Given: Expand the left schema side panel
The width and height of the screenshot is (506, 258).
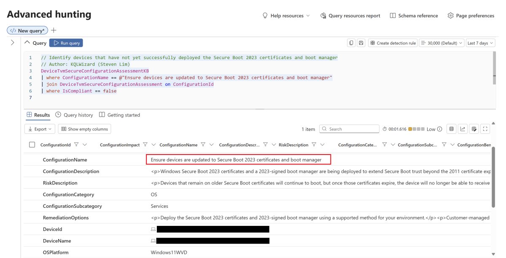Looking at the screenshot, I should point(12,43).
